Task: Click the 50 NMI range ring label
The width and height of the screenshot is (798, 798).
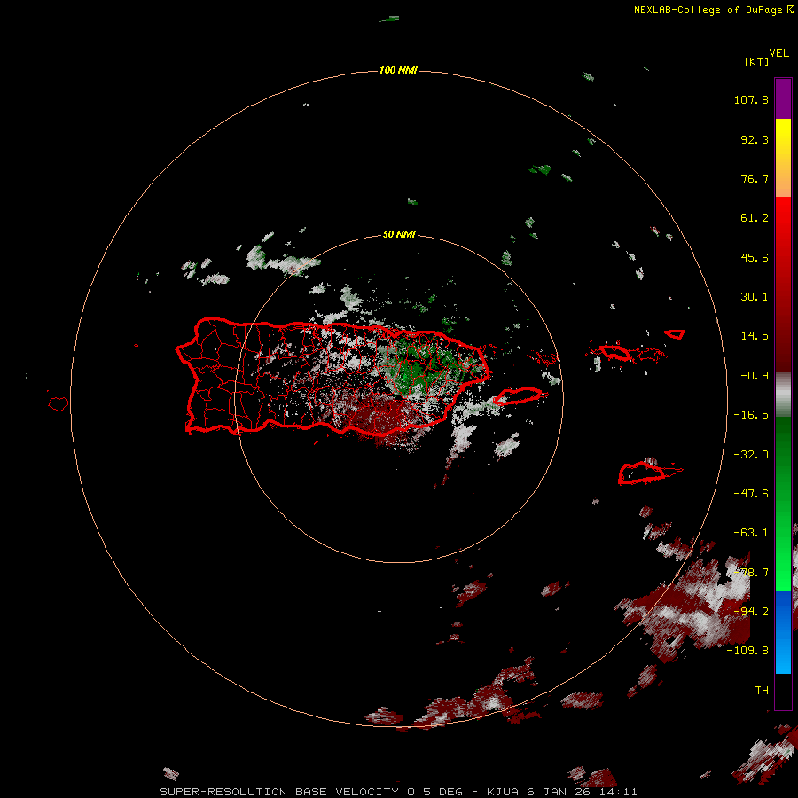Action: [399, 234]
